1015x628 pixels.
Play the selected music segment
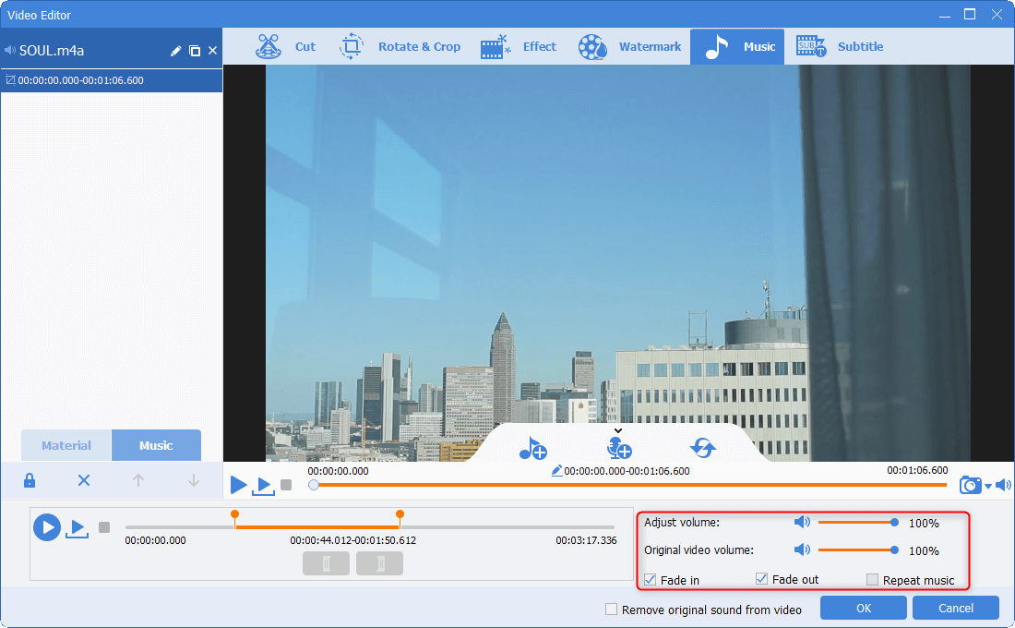click(77, 529)
